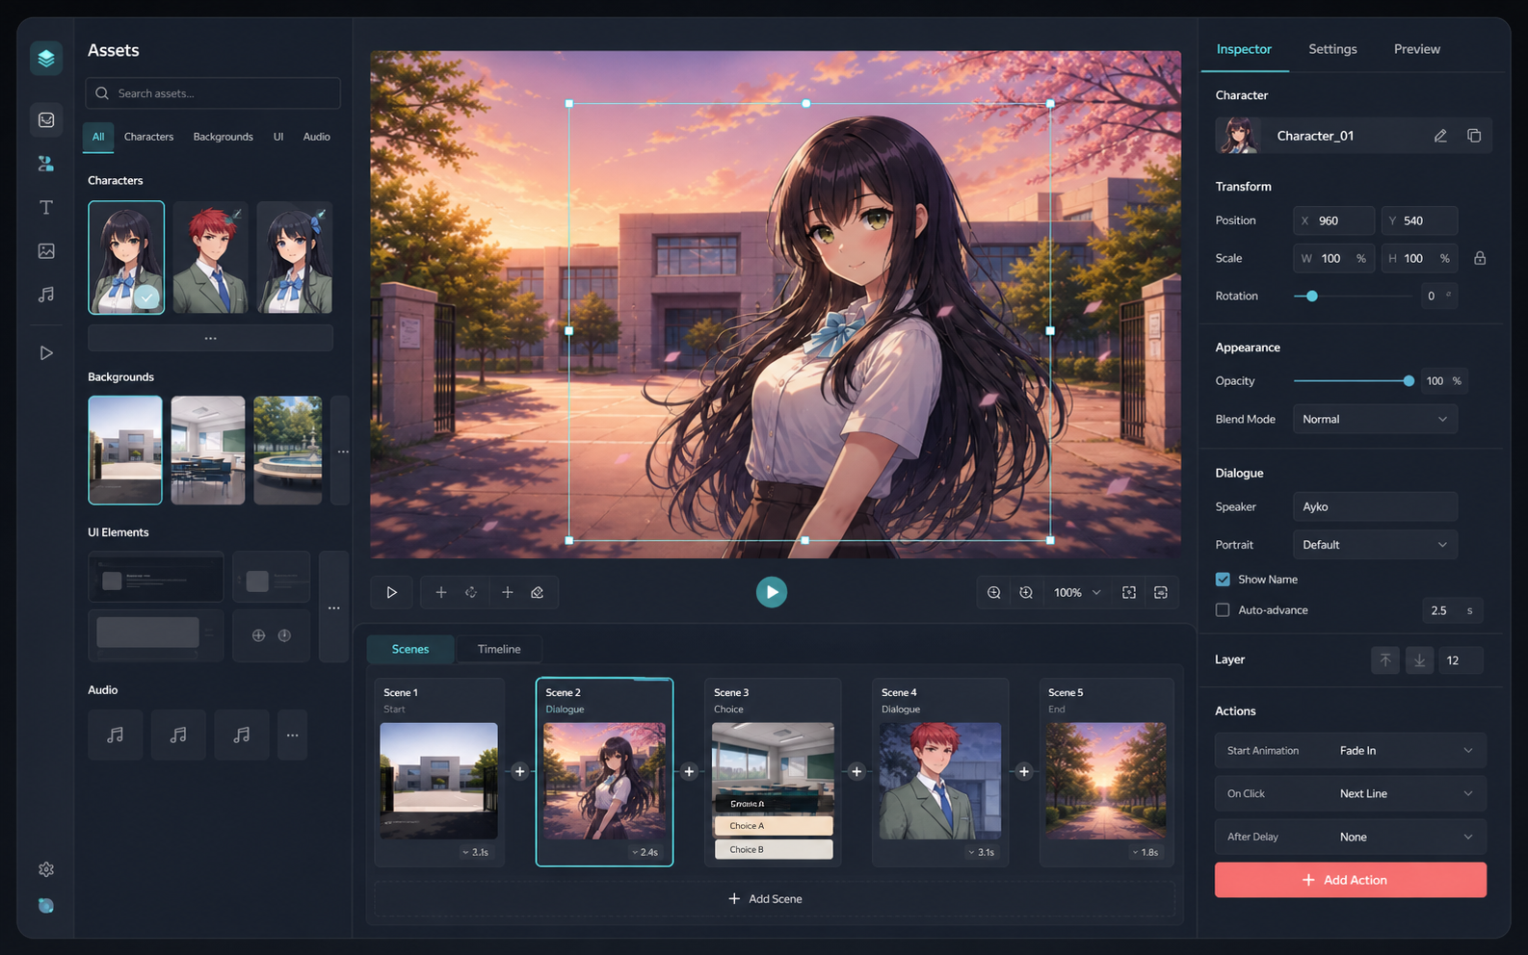1528x955 pixels.
Task: Uncheck the Show Name checkbox
Action: click(x=1223, y=580)
